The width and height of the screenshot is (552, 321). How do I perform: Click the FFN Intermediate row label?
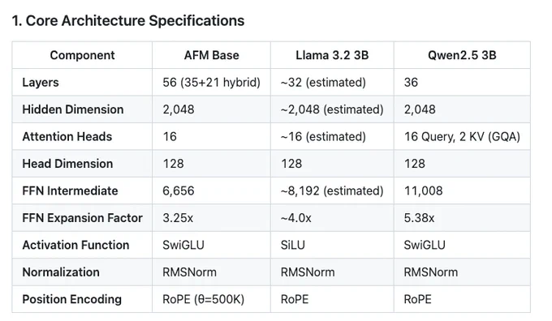coord(70,190)
